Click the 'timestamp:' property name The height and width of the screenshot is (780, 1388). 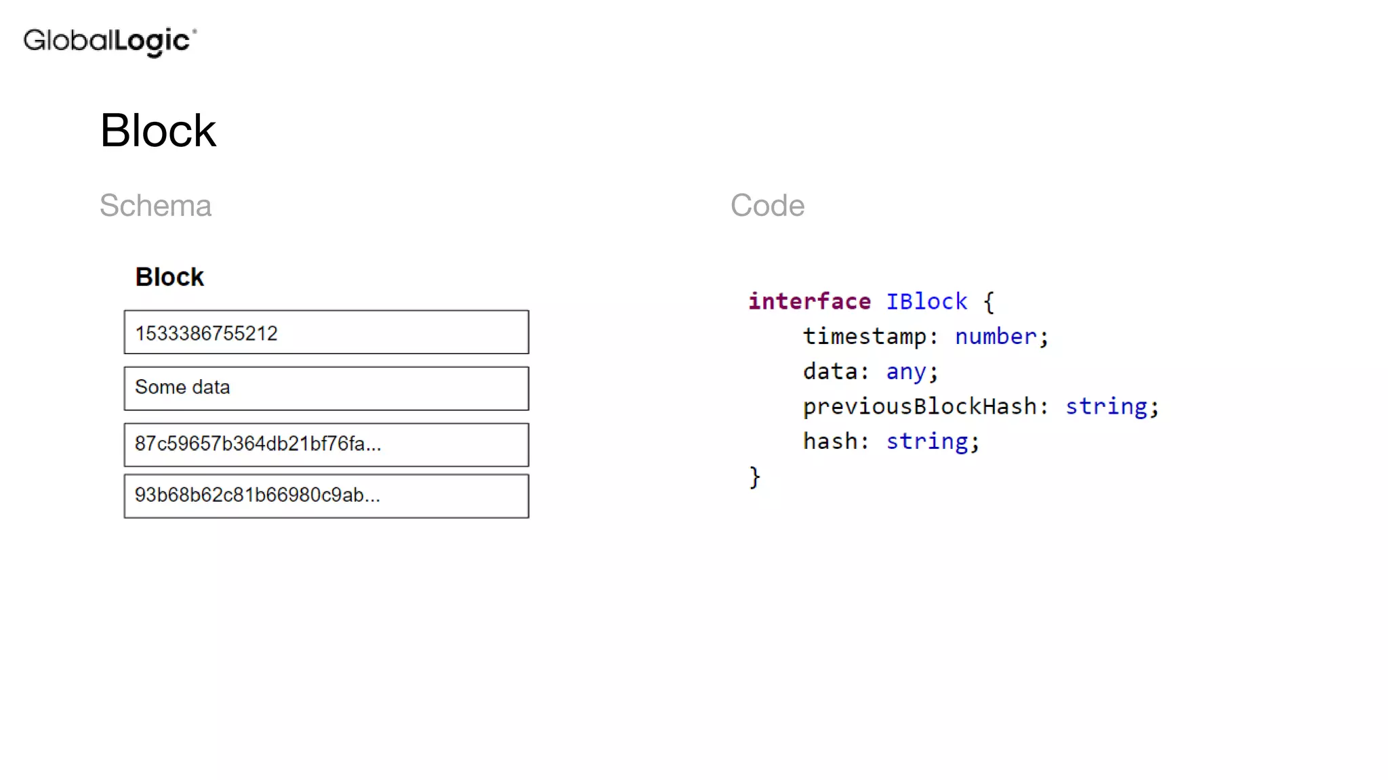coord(870,337)
